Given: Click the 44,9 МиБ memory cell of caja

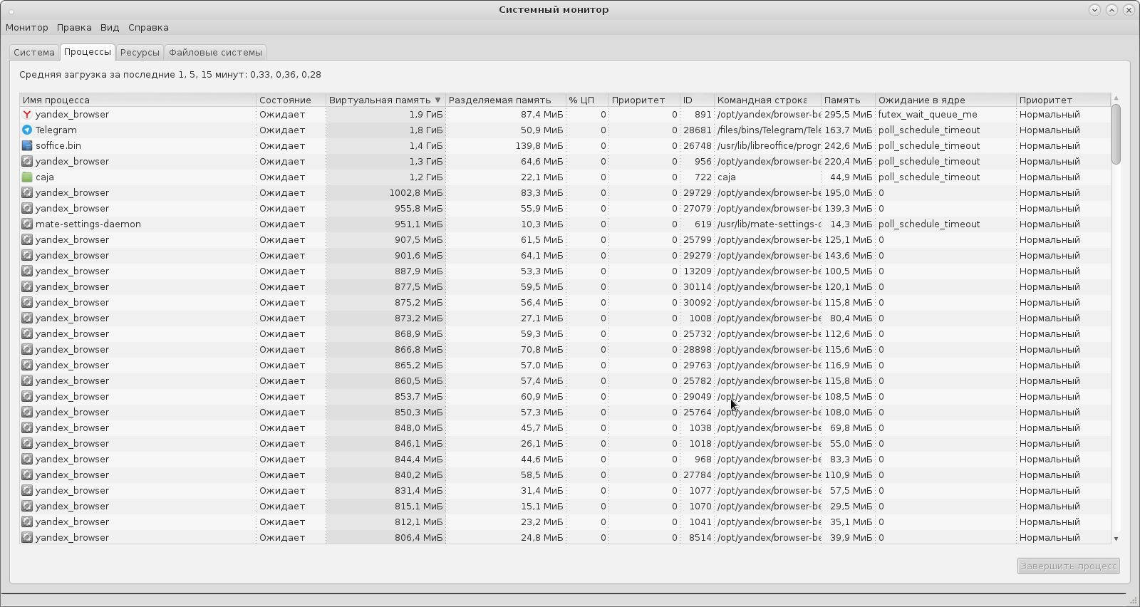Looking at the screenshot, I should pos(848,177).
